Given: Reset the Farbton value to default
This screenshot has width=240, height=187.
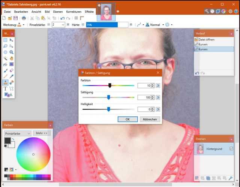Looking at the screenshot, I should (158, 86).
